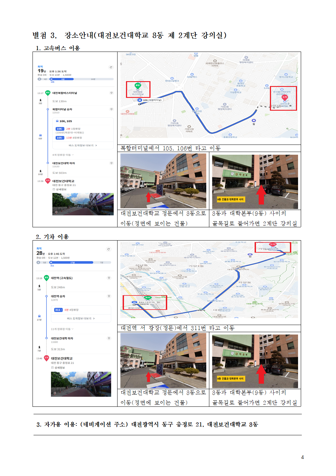Click red 도착 pin on the 기차 route map
The width and height of the screenshot is (336, 476).
tap(273, 245)
